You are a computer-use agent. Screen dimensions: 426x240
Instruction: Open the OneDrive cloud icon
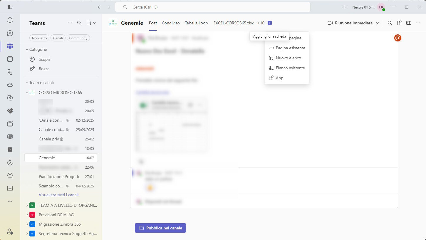pyautogui.click(x=10, y=85)
